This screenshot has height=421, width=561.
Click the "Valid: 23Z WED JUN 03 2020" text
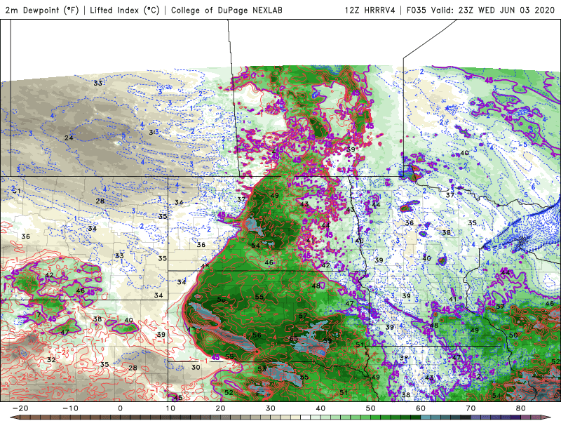492,10
